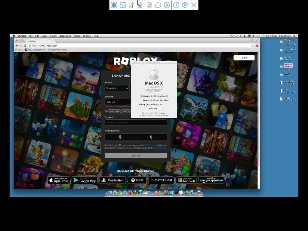This screenshot has width=308, height=231.
Task: Click the Chrome profile person icon
Action: pos(252,40)
